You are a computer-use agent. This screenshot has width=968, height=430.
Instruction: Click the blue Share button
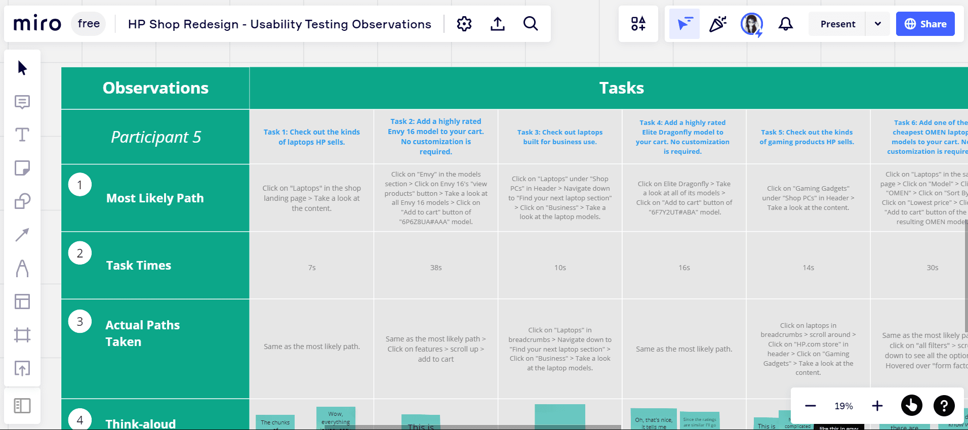pos(925,24)
